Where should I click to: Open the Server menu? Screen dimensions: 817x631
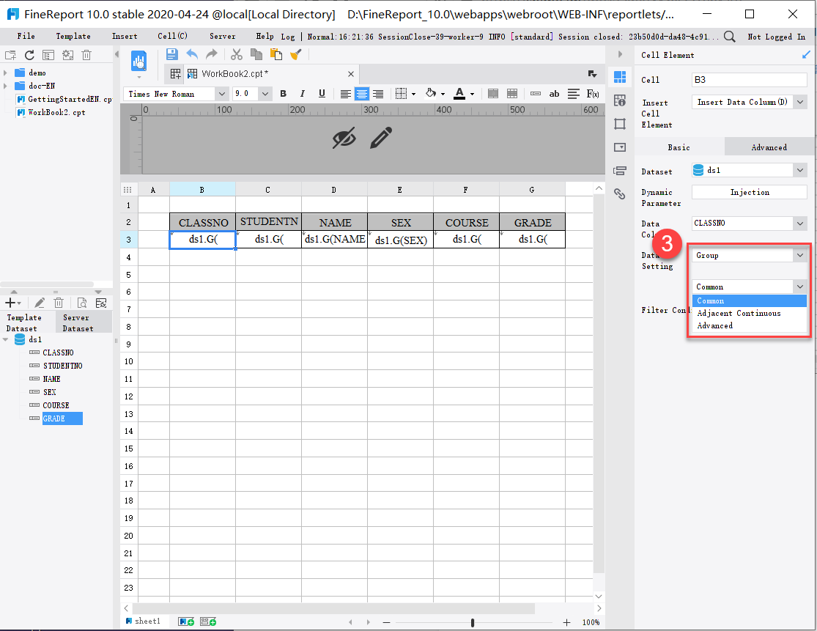pos(222,34)
